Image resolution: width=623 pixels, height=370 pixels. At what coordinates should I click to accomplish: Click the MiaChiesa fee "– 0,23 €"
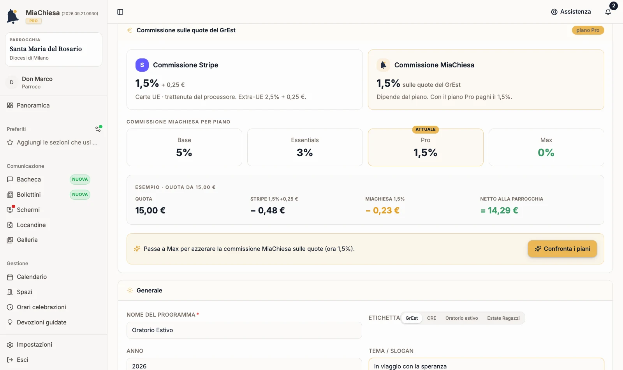click(382, 211)
